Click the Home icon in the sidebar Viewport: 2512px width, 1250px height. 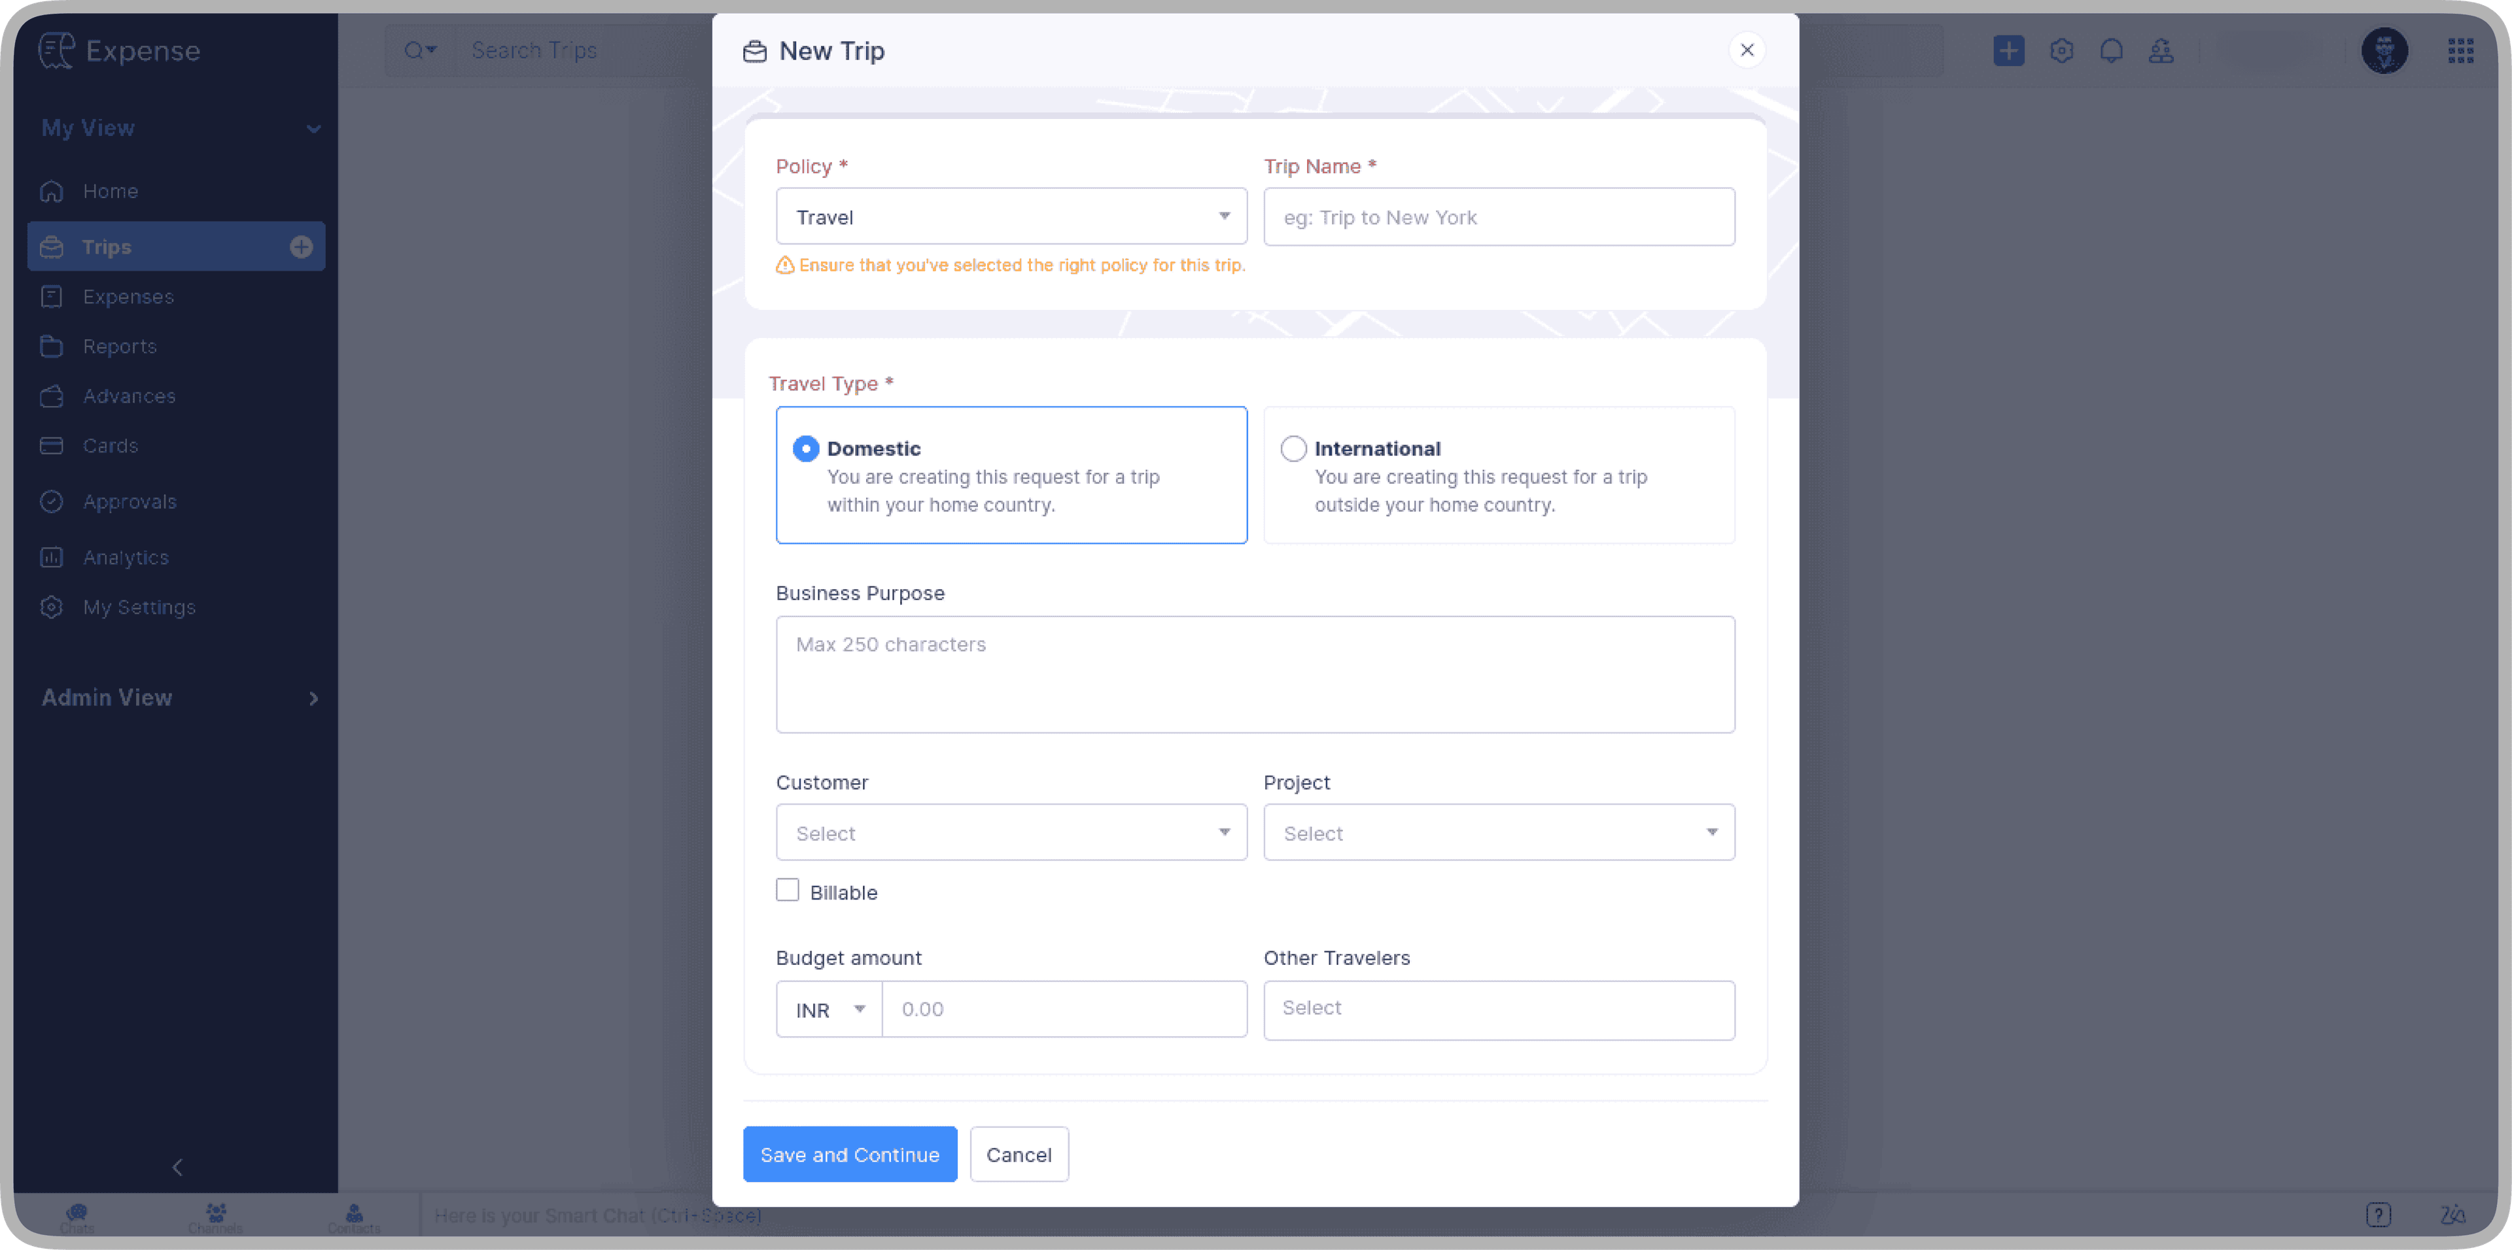52,191
